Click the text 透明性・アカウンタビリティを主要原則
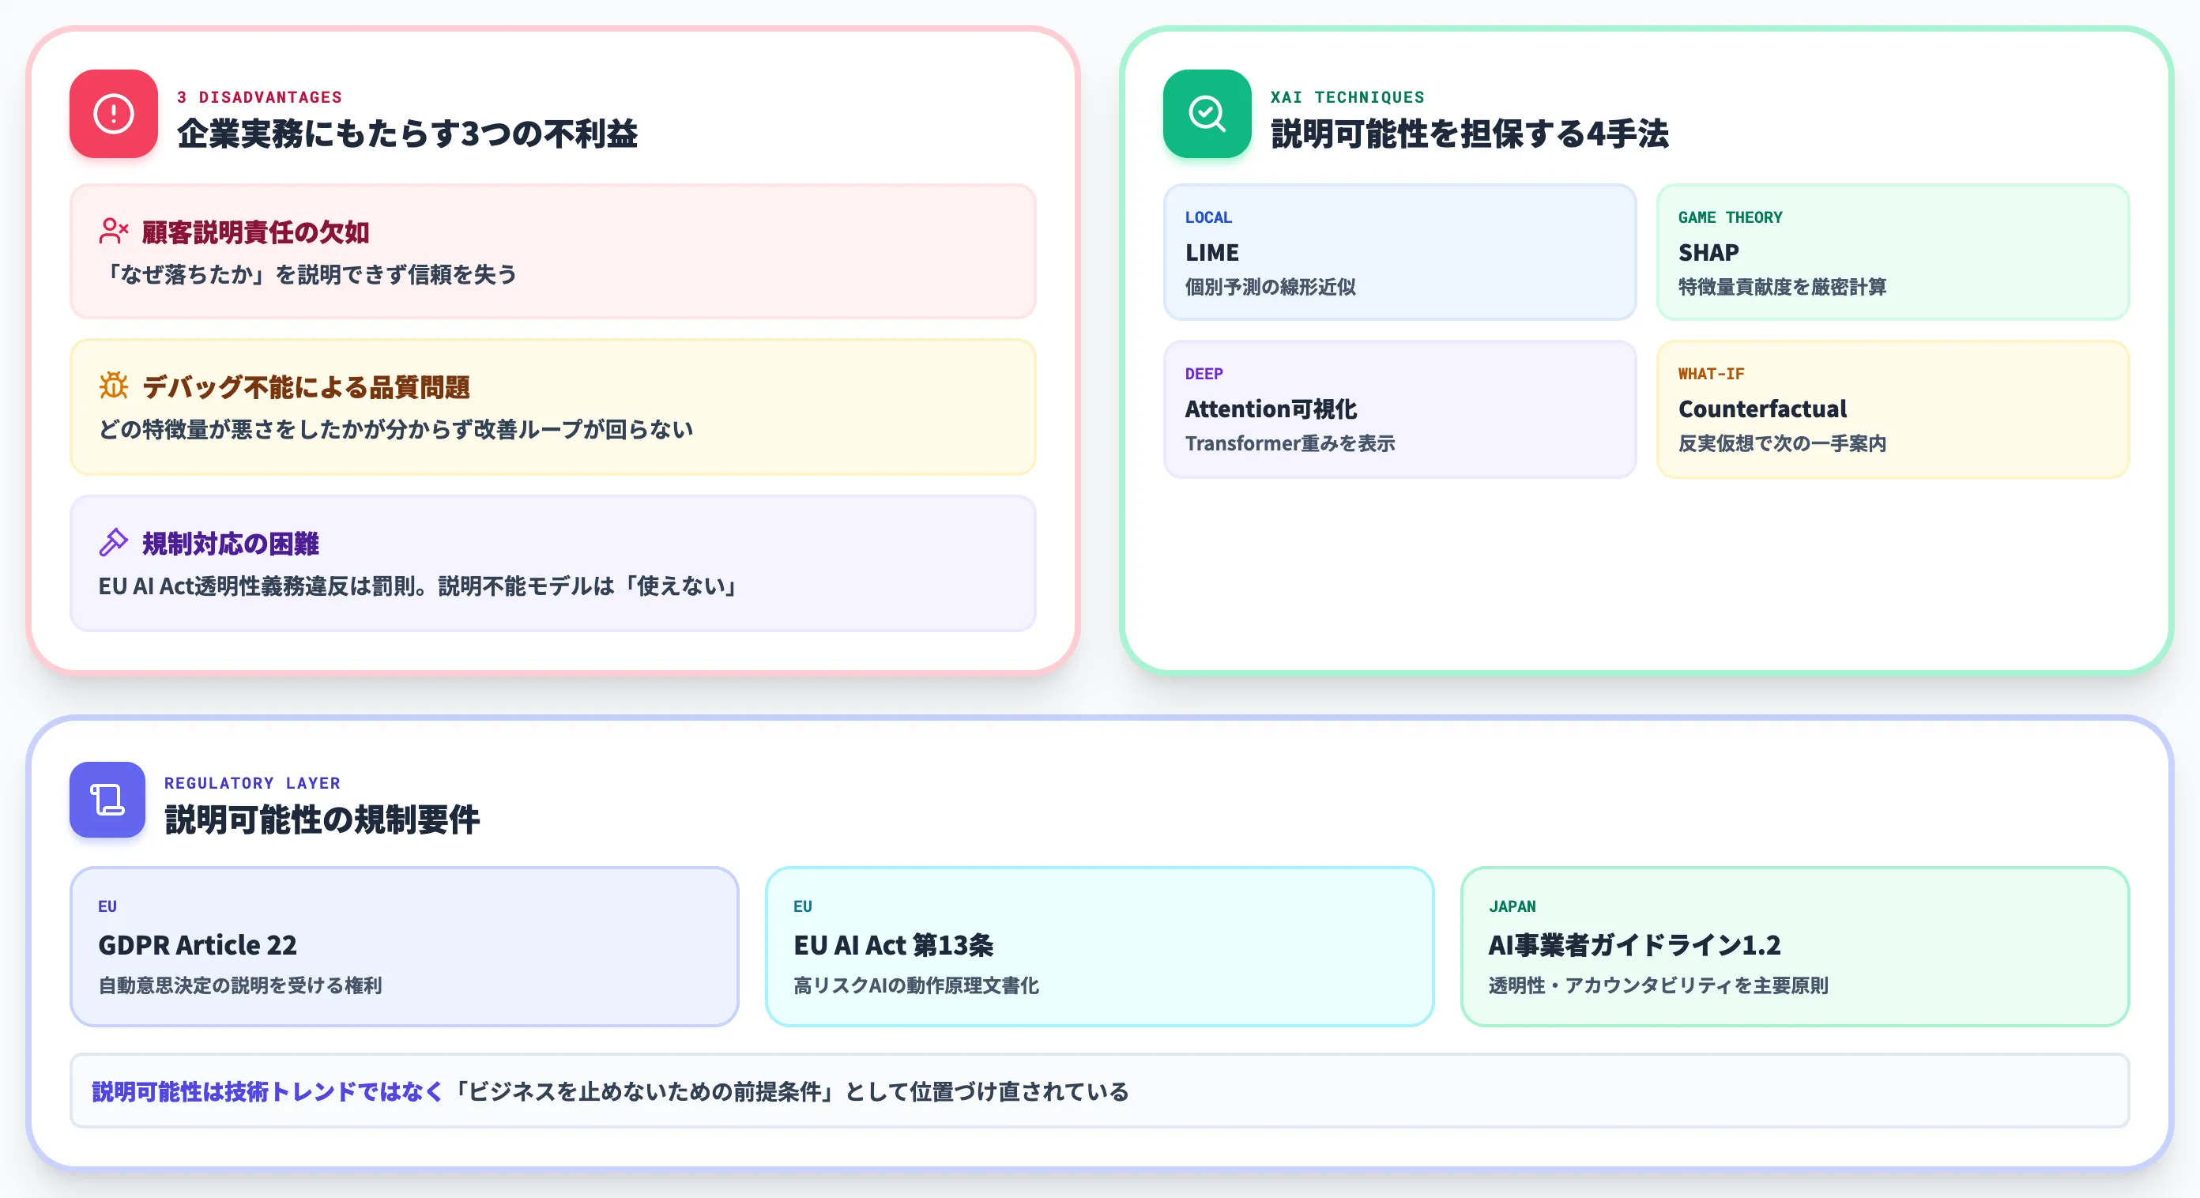 click(x=1659, y=985)
